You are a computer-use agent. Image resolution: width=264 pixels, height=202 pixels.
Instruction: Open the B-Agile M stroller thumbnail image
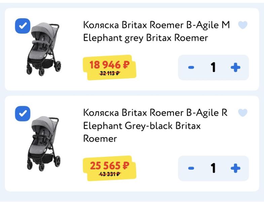pyautogui.click(x=44, y=49)
